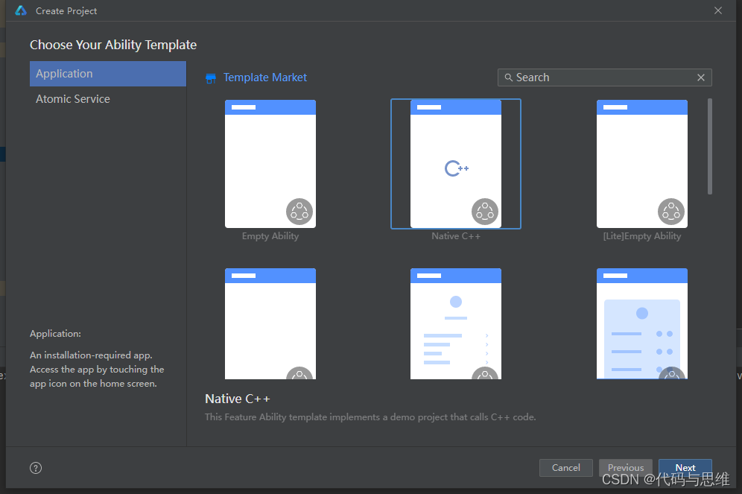Click the Empty Ability label text

tap(270, 236)
